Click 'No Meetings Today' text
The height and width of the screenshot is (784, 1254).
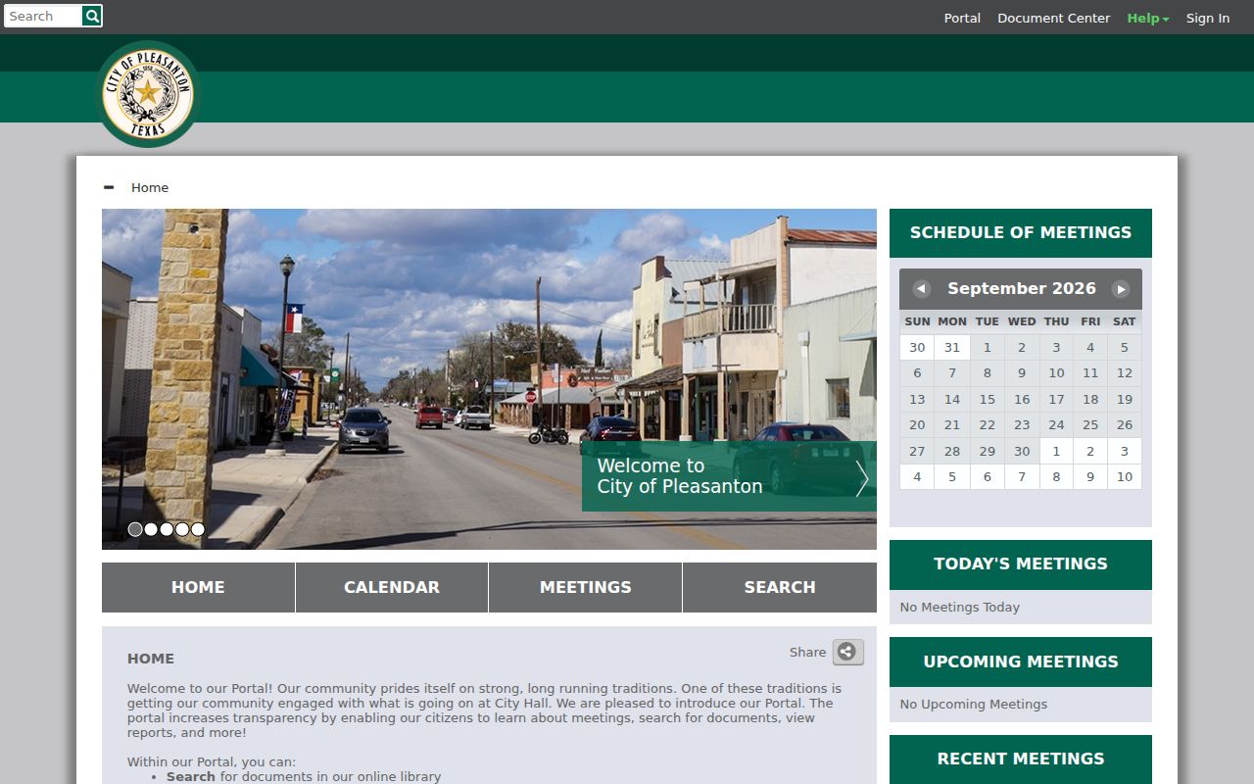pos(960,607)
